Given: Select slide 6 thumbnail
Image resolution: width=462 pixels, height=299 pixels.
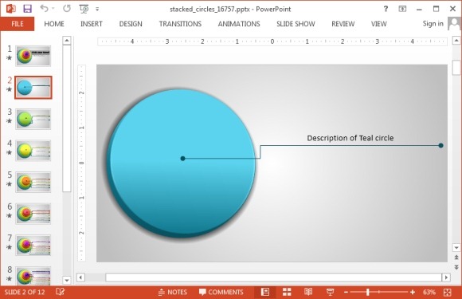Looking at the screenshot, I should (x=33, y=214).
